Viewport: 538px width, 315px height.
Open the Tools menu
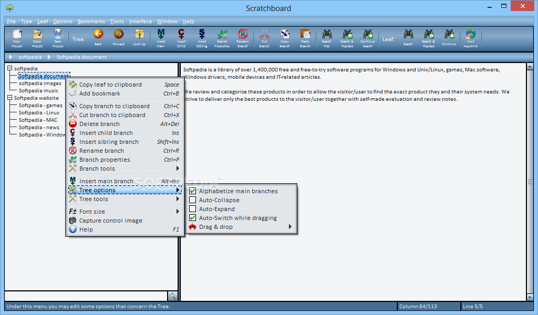(117, 21)
